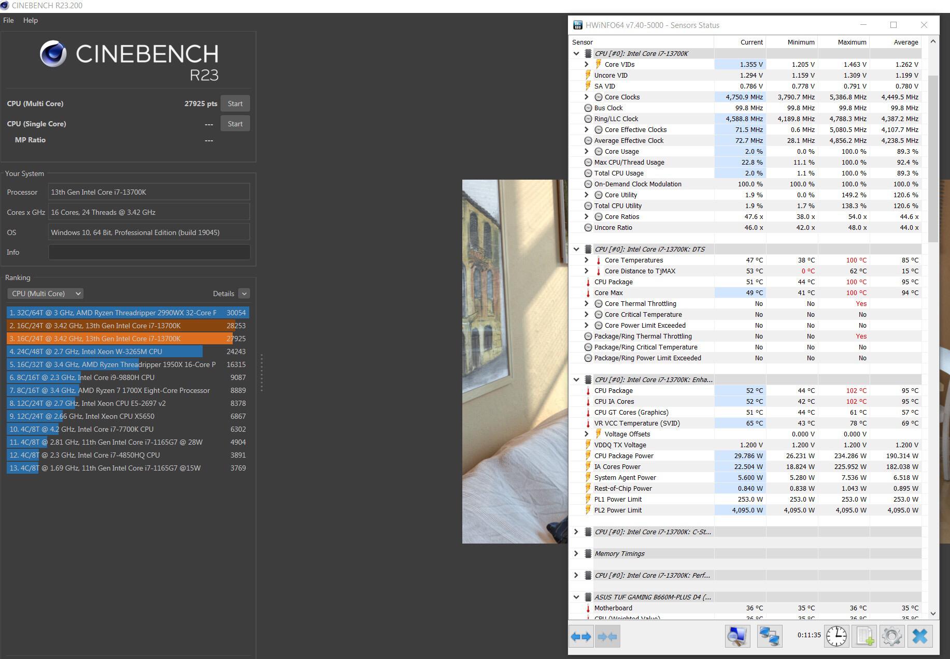Click the collapse-layout inward arrows button in HWiNFO
950x659 pixels.
pos(607,636)
